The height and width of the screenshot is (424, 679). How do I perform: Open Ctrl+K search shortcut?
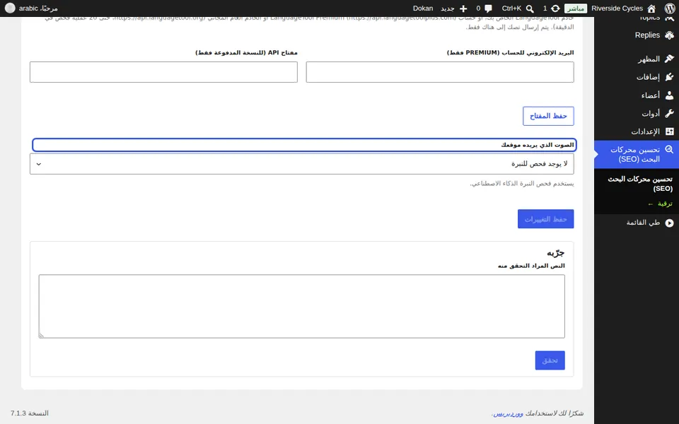(511, 8)
